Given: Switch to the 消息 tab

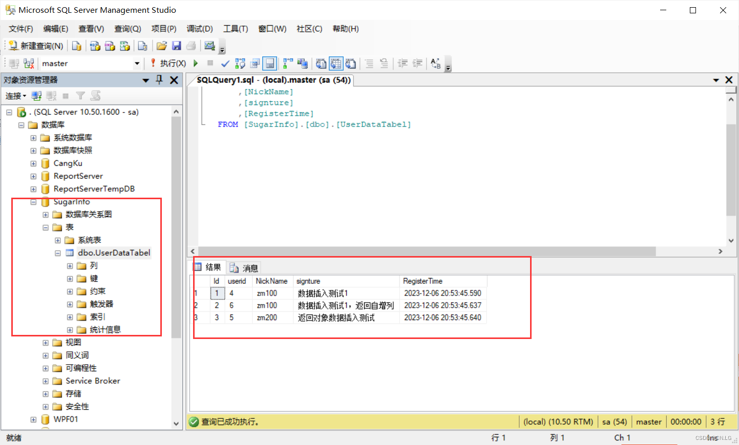Looking at the screenshot, I should (244, 268).
